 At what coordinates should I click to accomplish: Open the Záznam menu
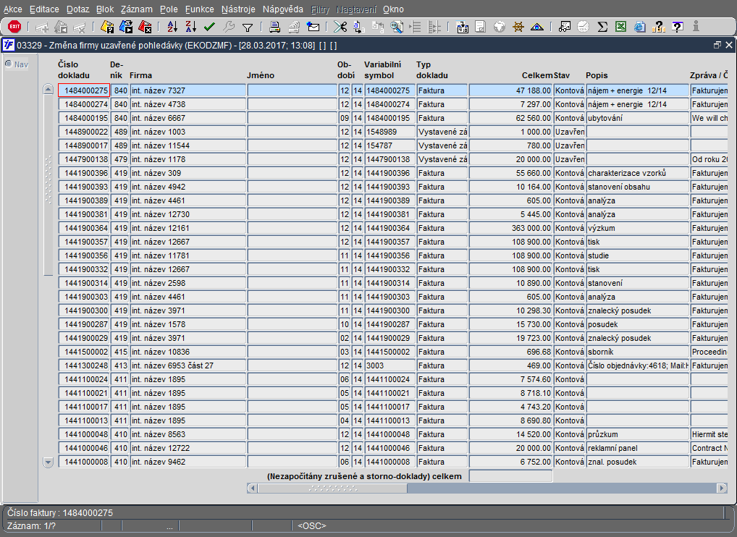[136, 9]
